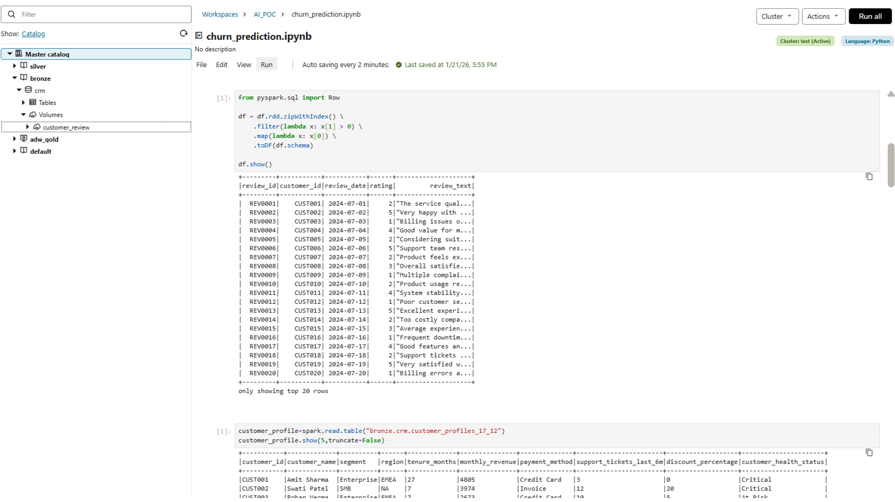Click the adw_gold catalog icon

click(23, 139)
